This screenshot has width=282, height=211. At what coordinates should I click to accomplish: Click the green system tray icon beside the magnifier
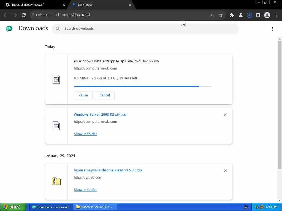point(256,207)
